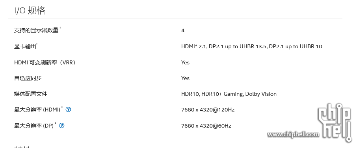Click the HDMI 可变刷新率（VRR）label
This screenshot has height=148, width=357.
point(45,62)
